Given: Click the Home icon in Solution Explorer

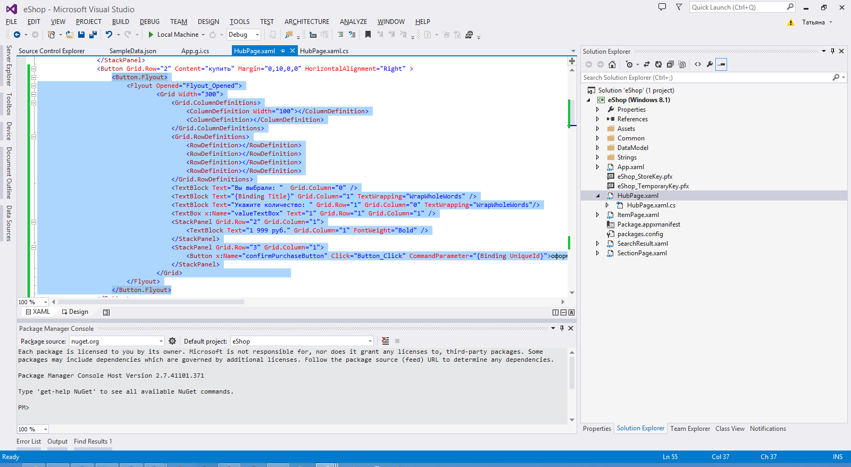Looking at the screenshot, I should (x=612, y=64).
